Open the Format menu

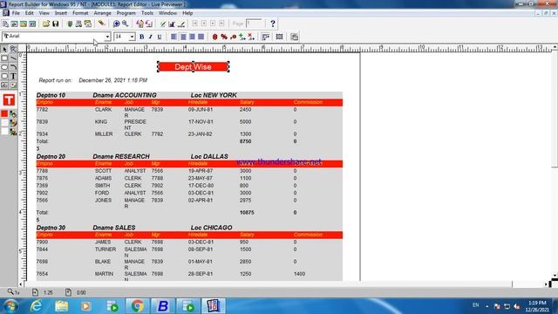coord(80,13)
